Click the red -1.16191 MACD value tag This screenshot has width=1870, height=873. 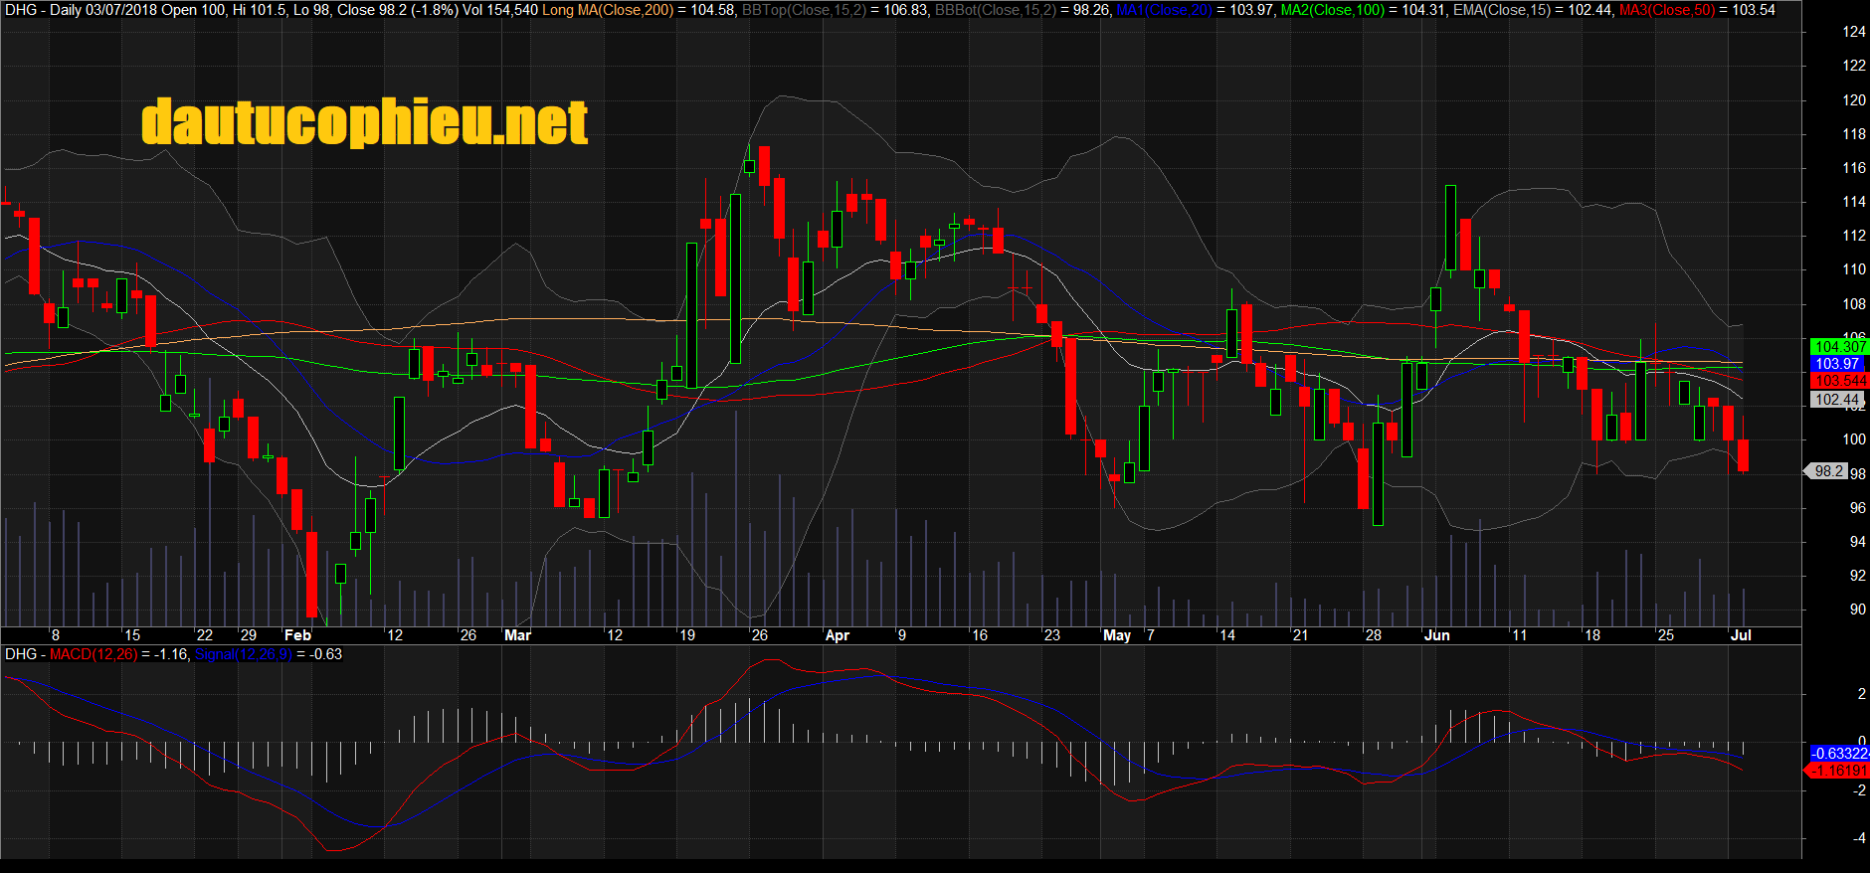tap(1839, 771)
